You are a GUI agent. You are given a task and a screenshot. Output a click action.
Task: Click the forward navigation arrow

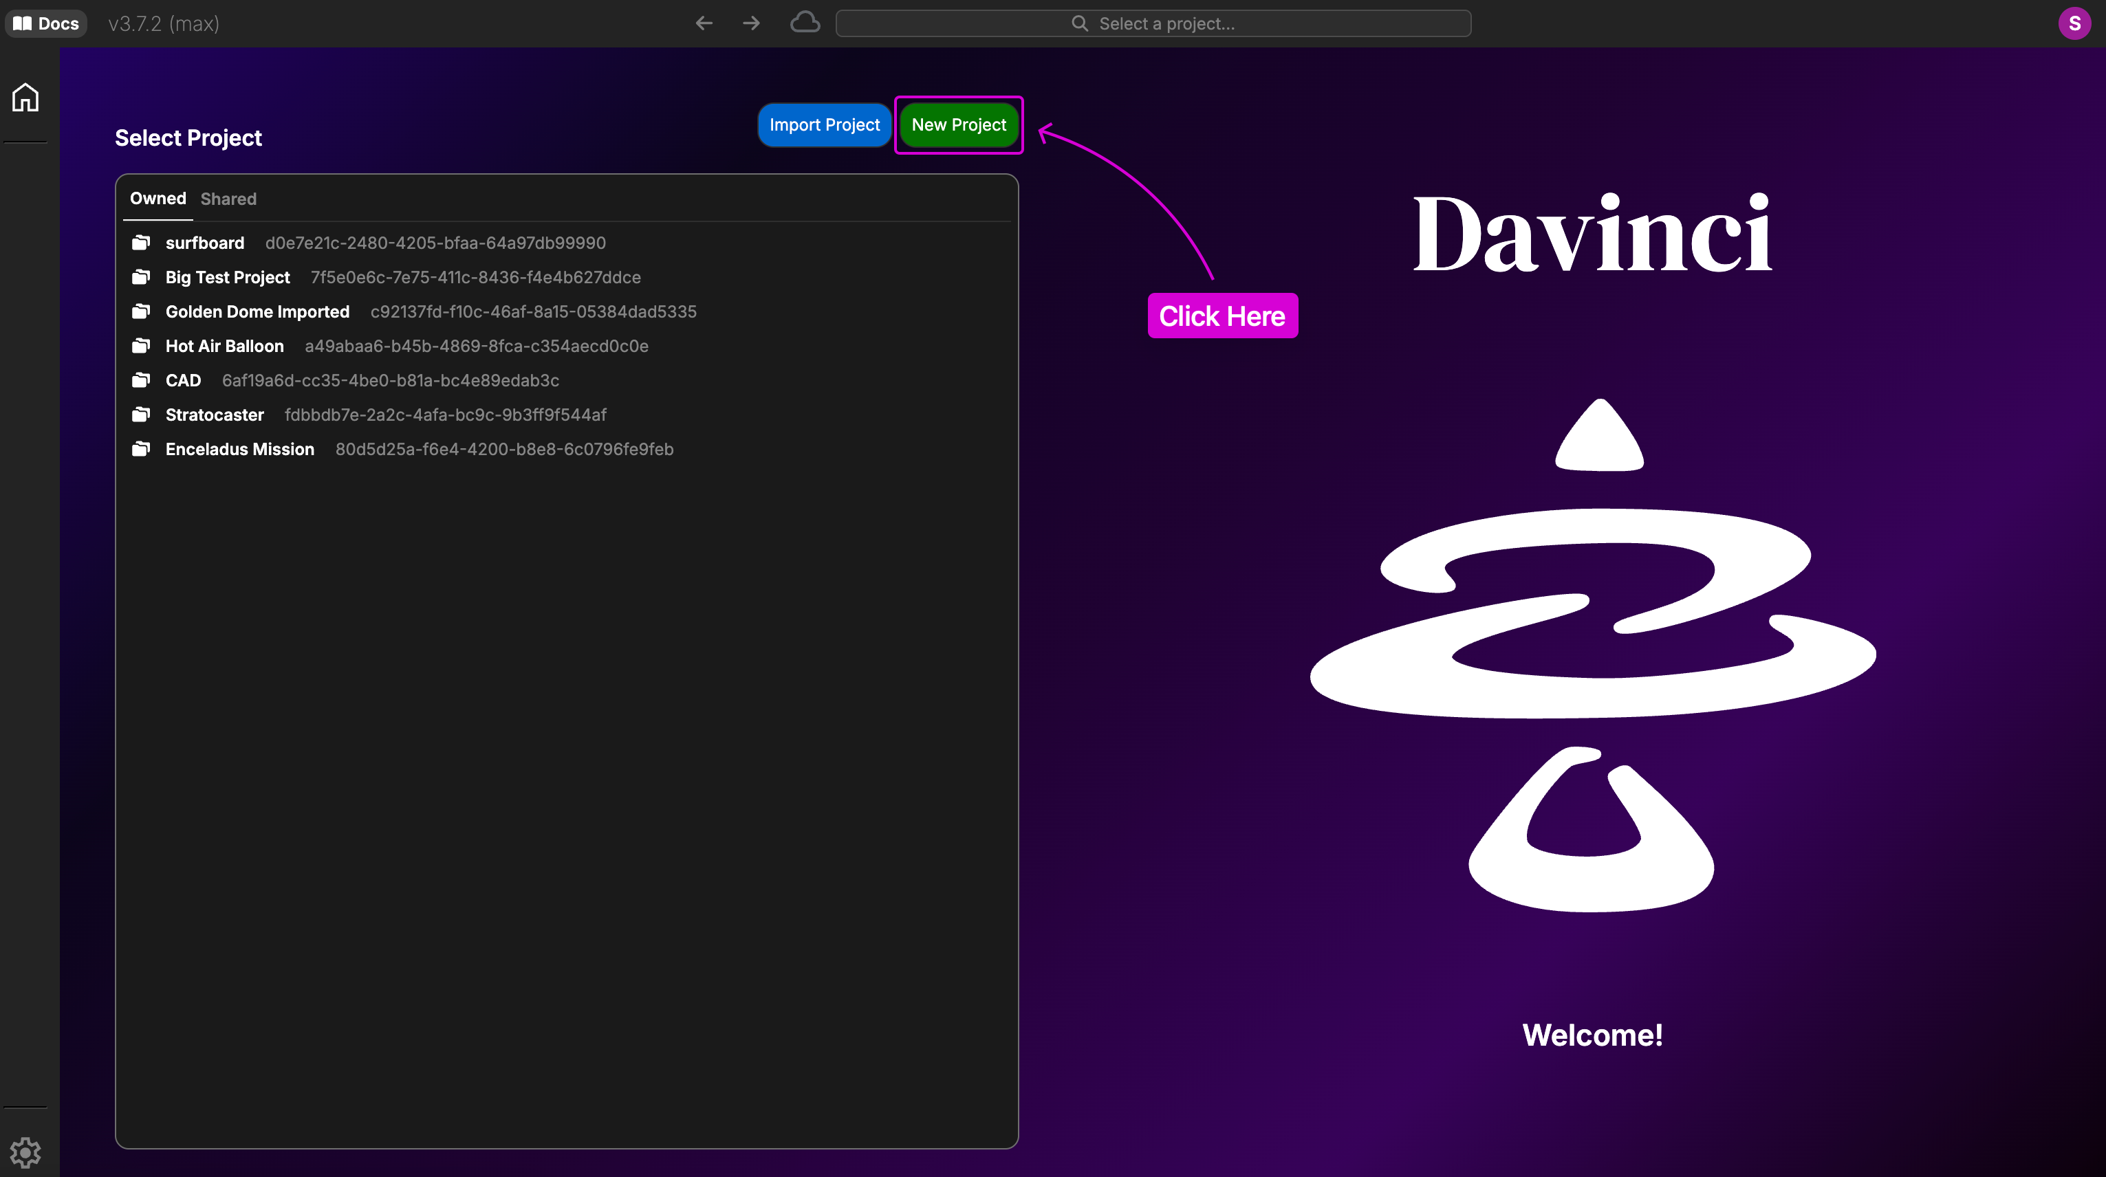tap(751, 23)
